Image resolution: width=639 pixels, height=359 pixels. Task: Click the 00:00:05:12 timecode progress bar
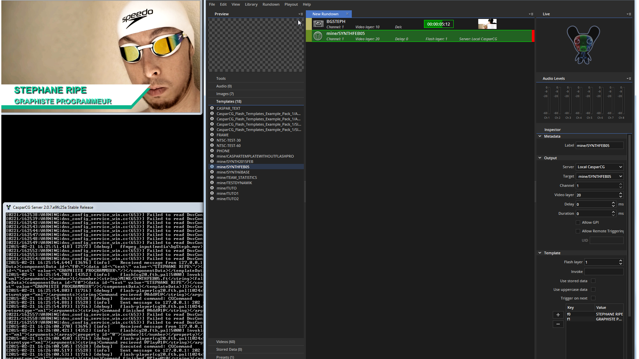439,24
